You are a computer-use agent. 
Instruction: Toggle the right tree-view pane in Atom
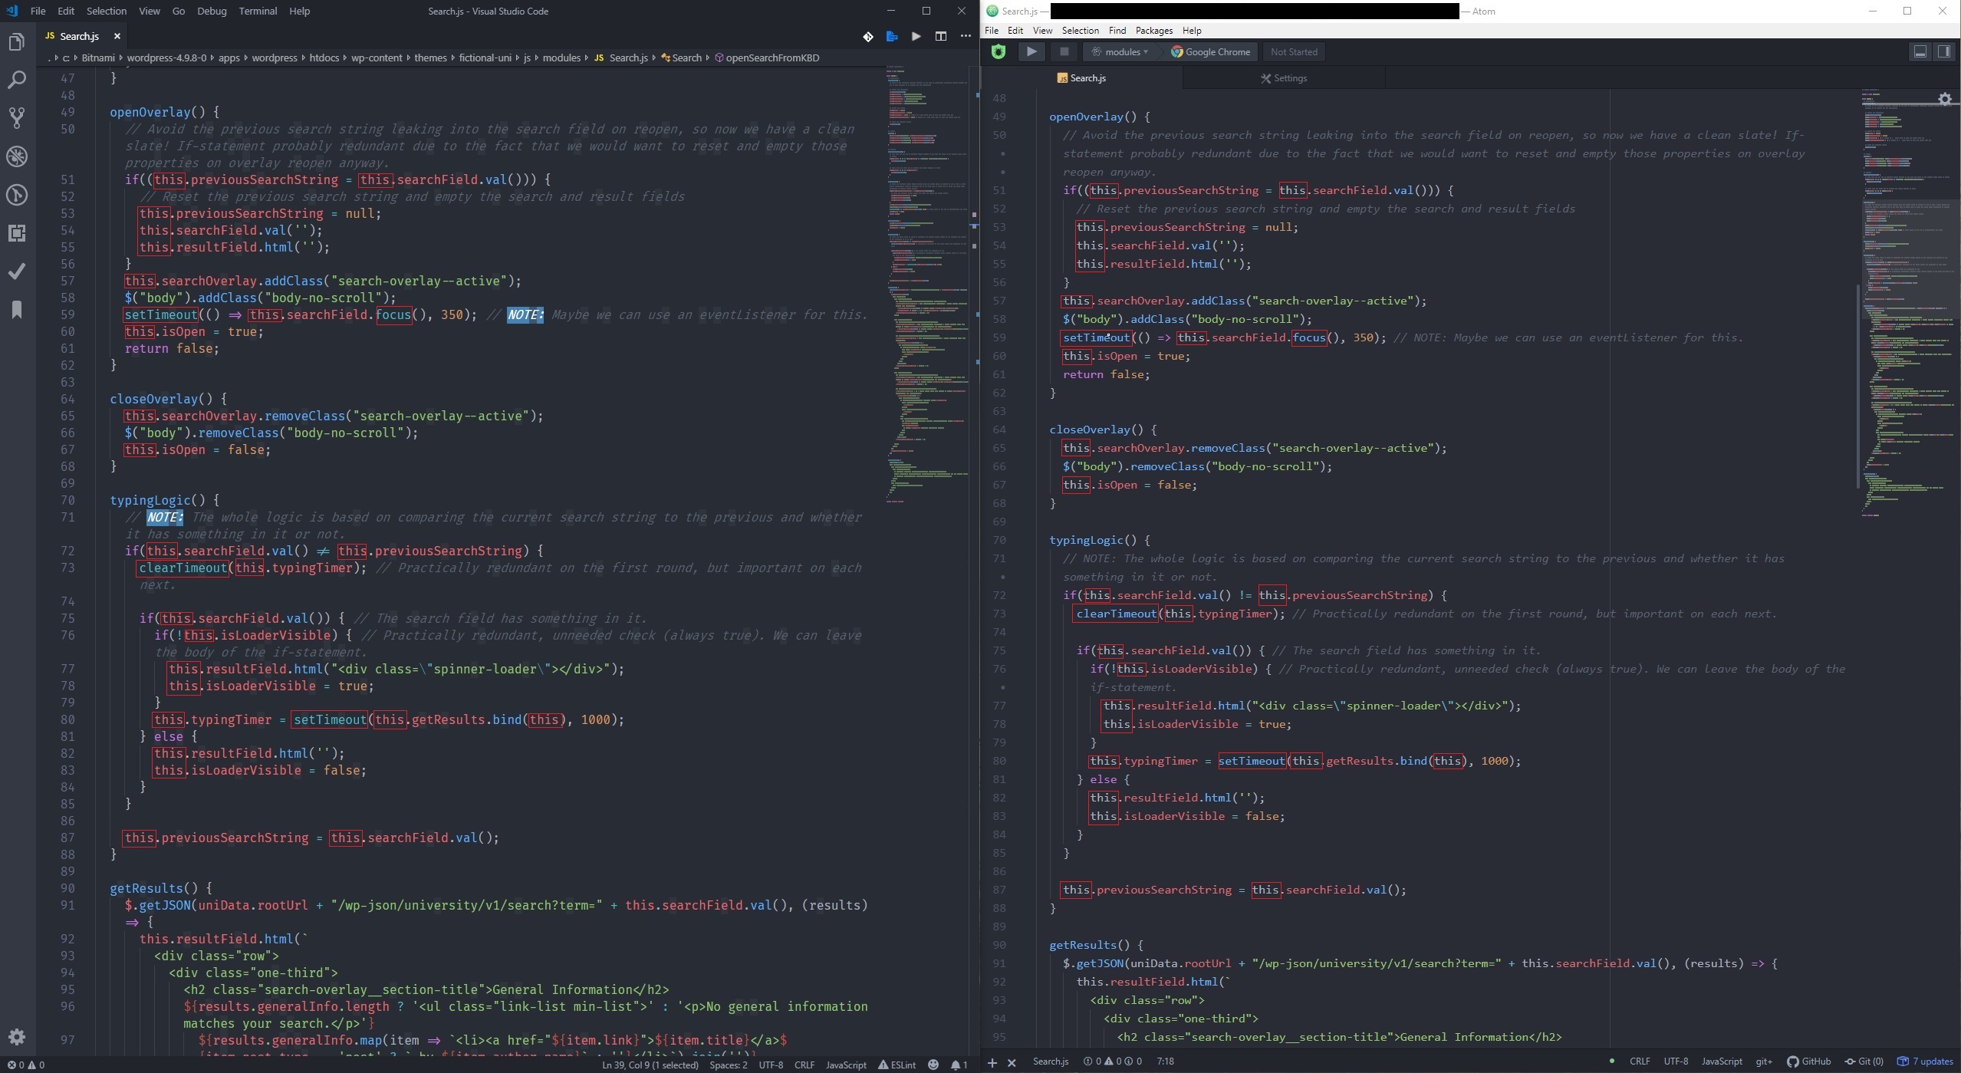point(1945,51)
